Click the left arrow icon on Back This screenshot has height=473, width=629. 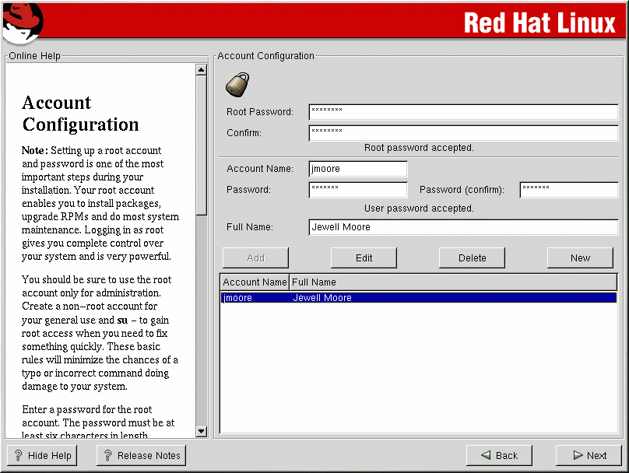(x=486, y=456)
